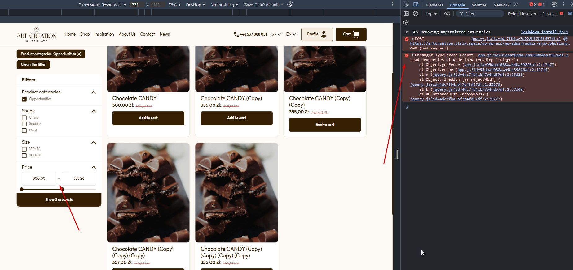This screenshot has width=573, height=270.
Task: Switch to the Console tab
Action: click(x=457, y=5)
